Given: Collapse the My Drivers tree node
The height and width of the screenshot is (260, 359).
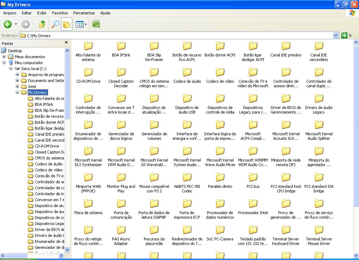Looking at the screenshot, I should tap(17, 93).
